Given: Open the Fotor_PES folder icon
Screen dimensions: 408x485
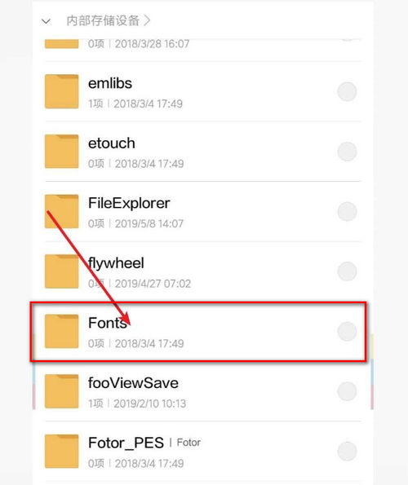Looking at the screenshot, I should pos(61,452).
